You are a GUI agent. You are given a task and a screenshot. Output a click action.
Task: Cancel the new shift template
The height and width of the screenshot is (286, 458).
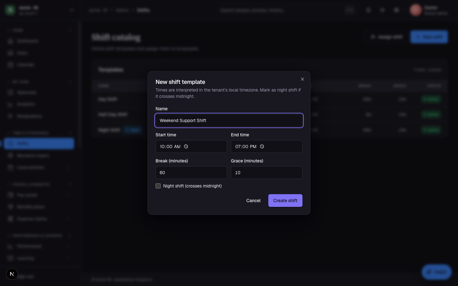coord(253,201)
